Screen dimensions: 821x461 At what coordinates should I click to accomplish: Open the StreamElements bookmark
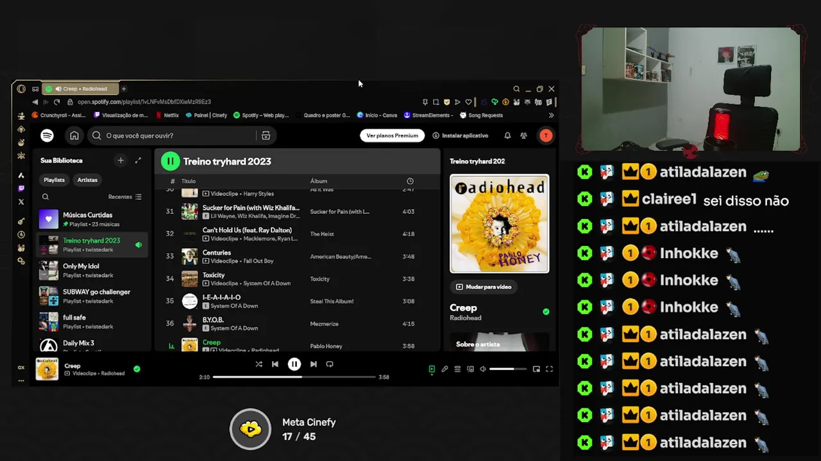[428, 115]
